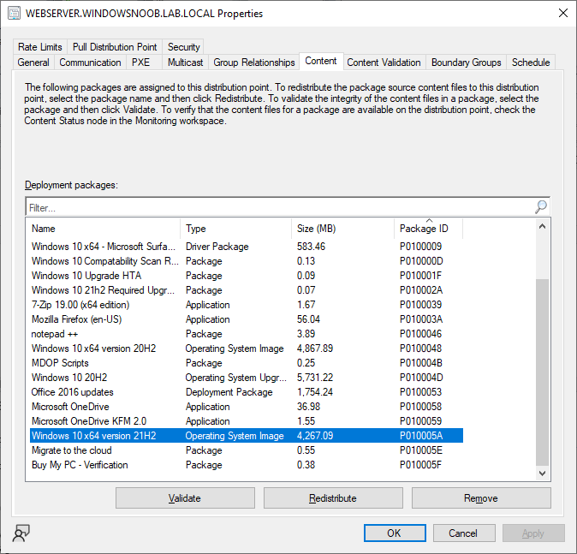Click size value 56.04
The image size is (577, 554).
(308, 319)
